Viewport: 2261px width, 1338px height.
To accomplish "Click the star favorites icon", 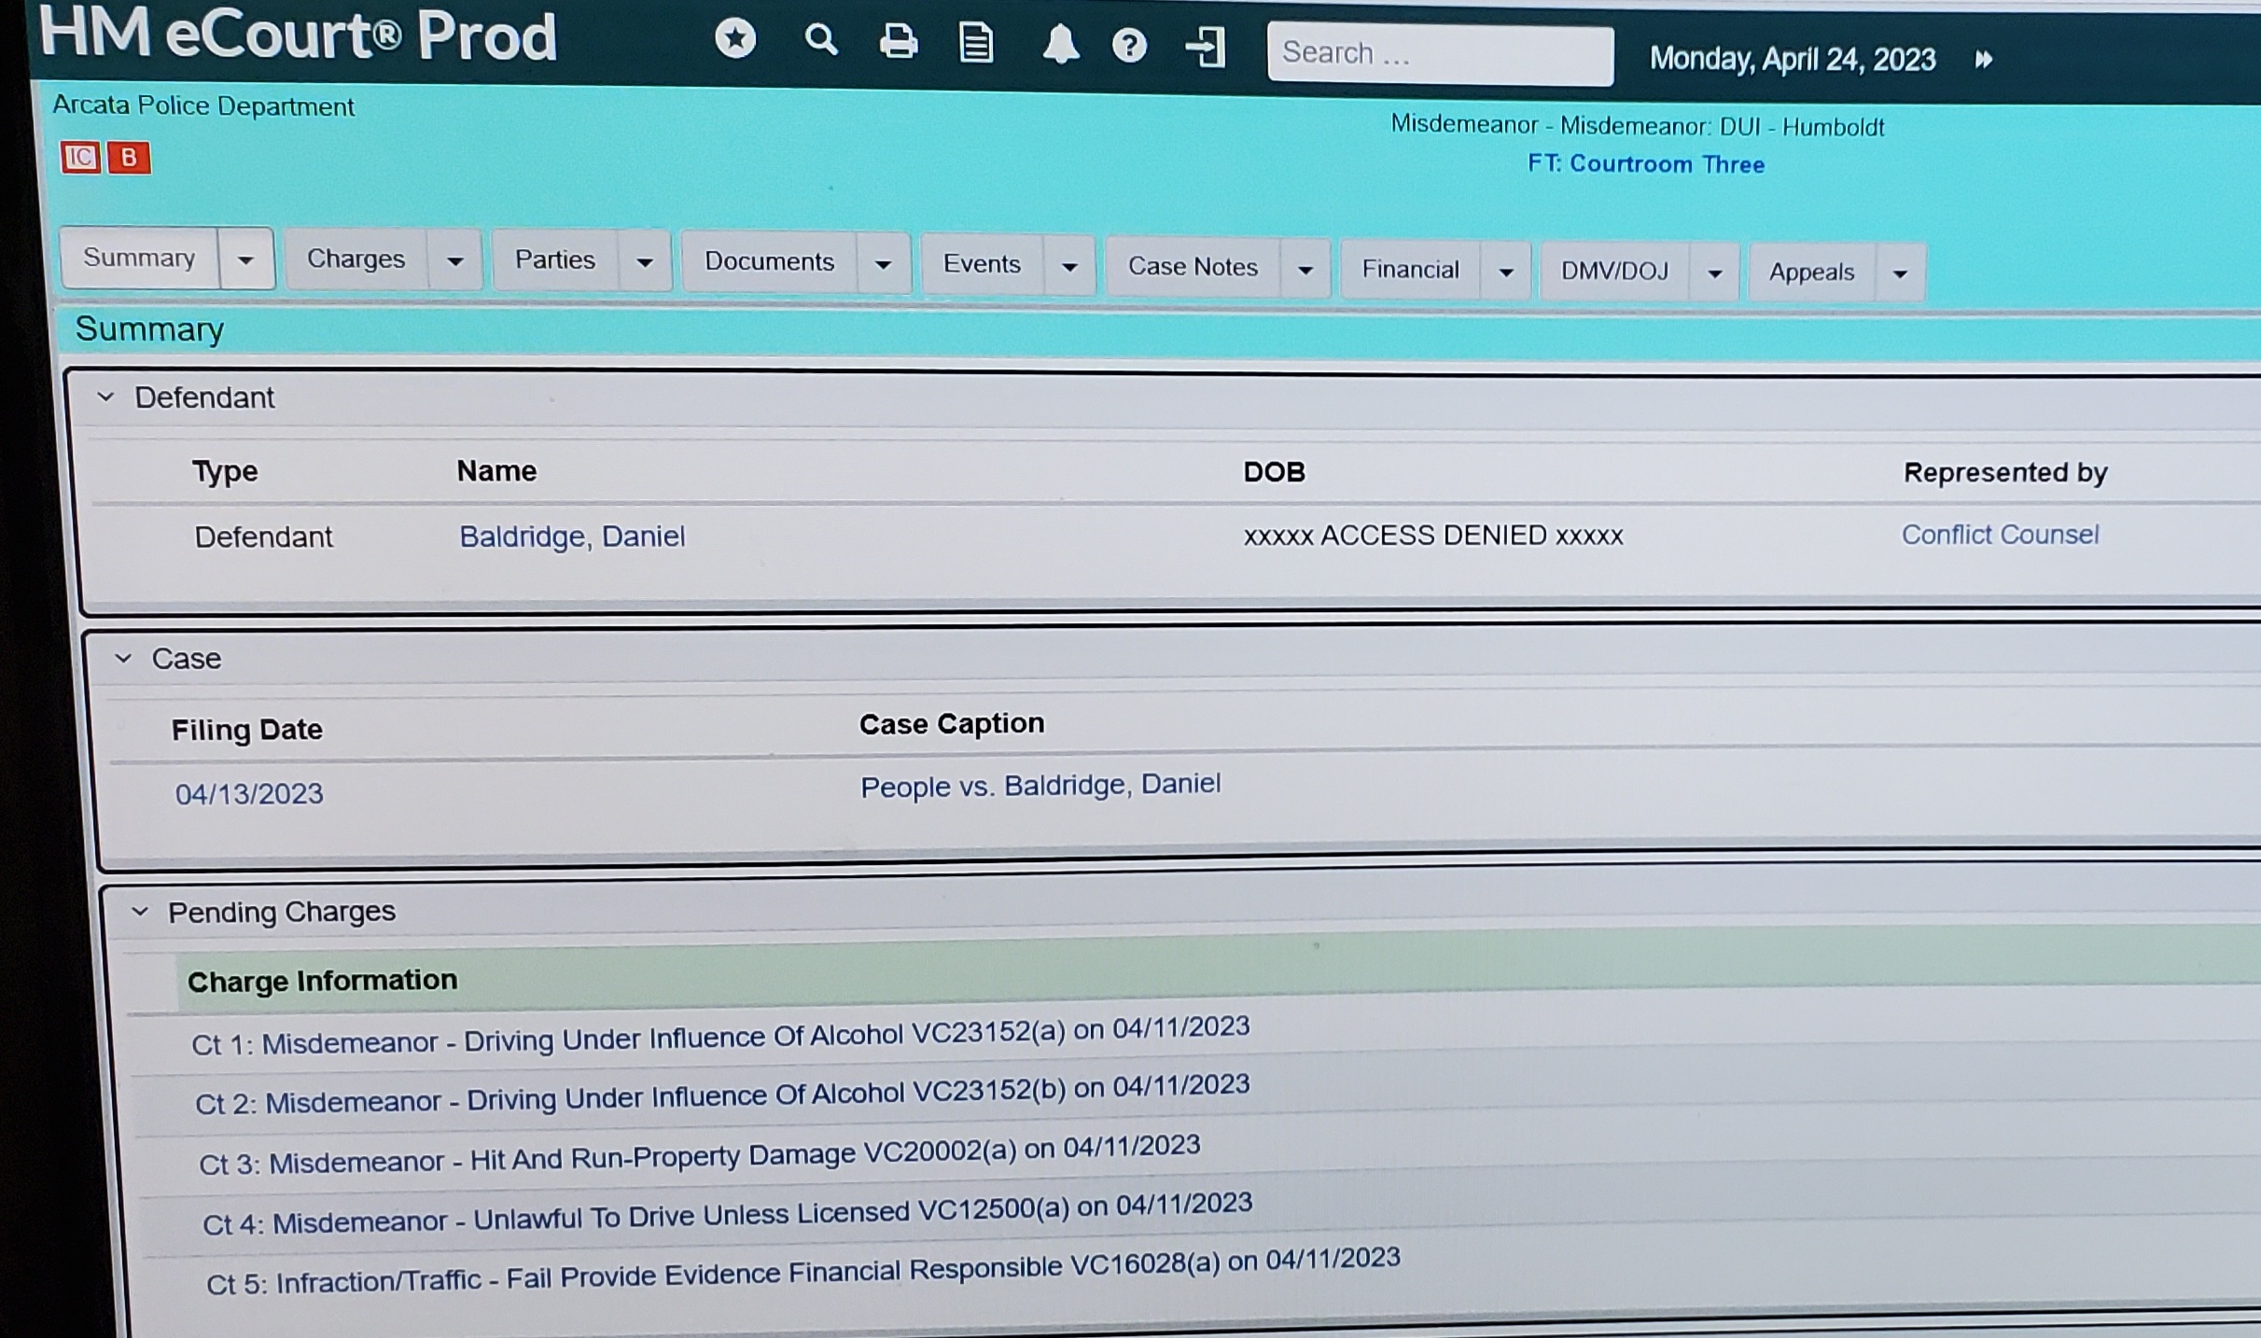I will (x=735, y=39).
